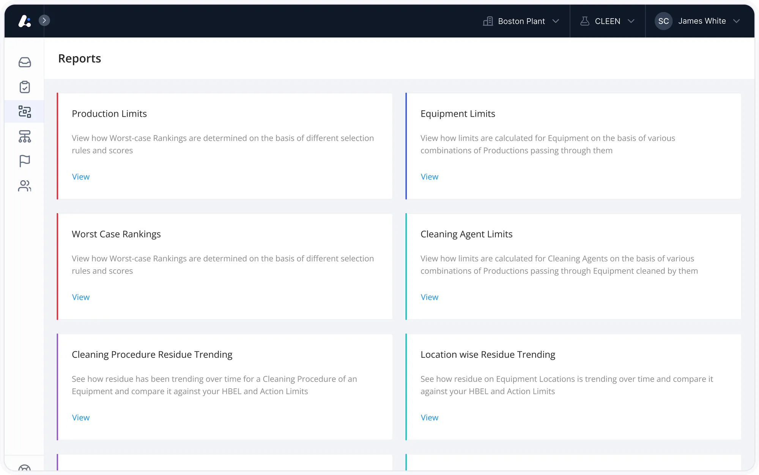View Cleaning Procedure Residue Trending report
The width and height of the screenshot is (759, 475).
(x=81, y=417)
